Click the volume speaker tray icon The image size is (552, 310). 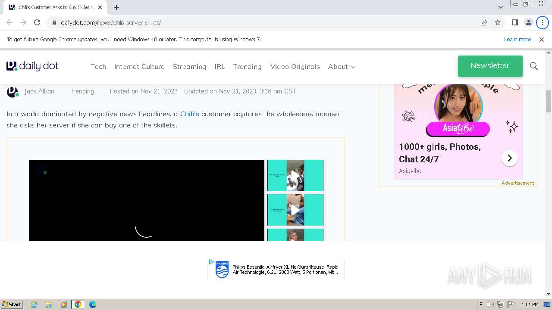490,304
